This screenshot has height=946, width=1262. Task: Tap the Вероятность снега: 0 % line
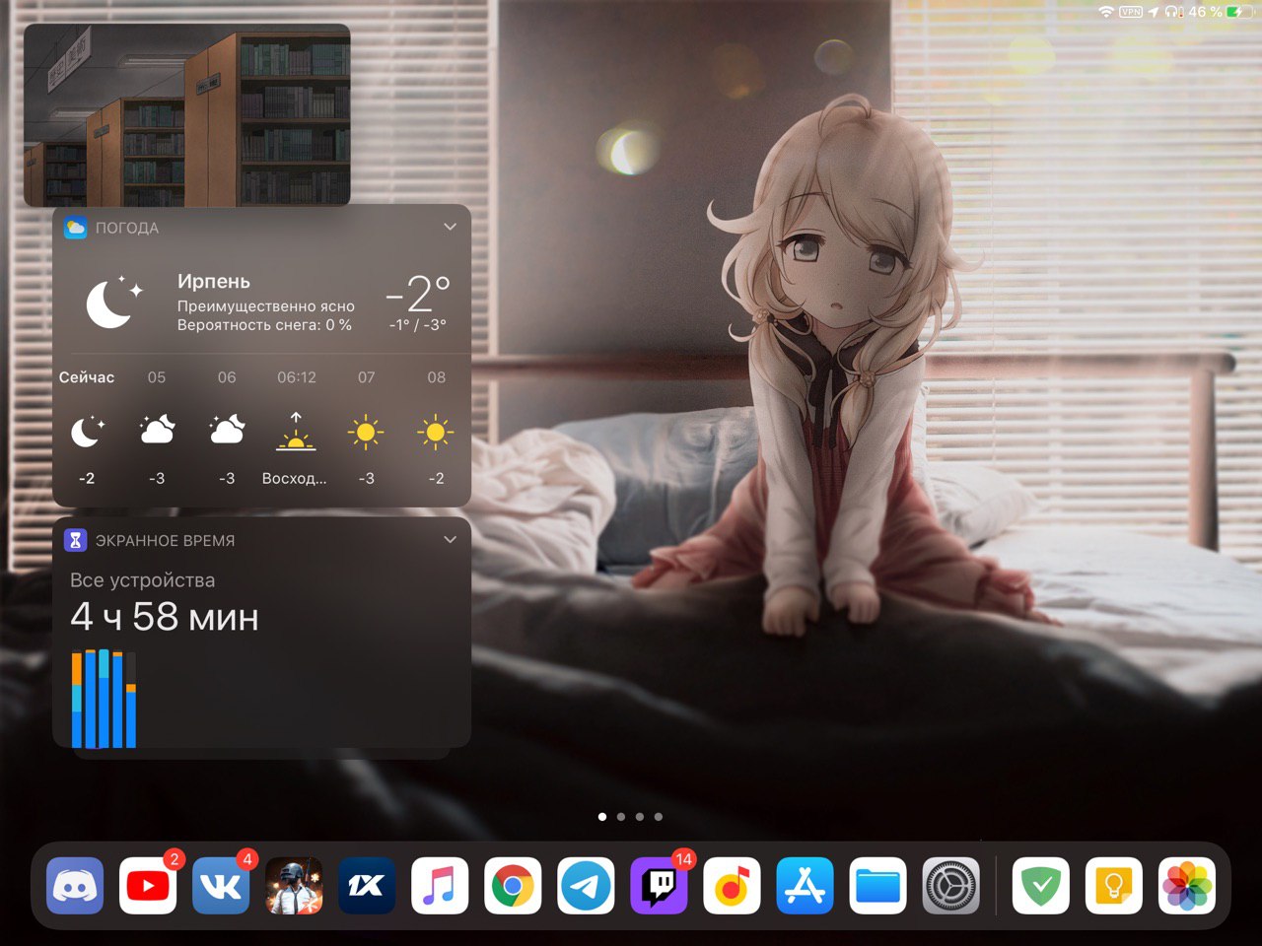coord(264,325)
